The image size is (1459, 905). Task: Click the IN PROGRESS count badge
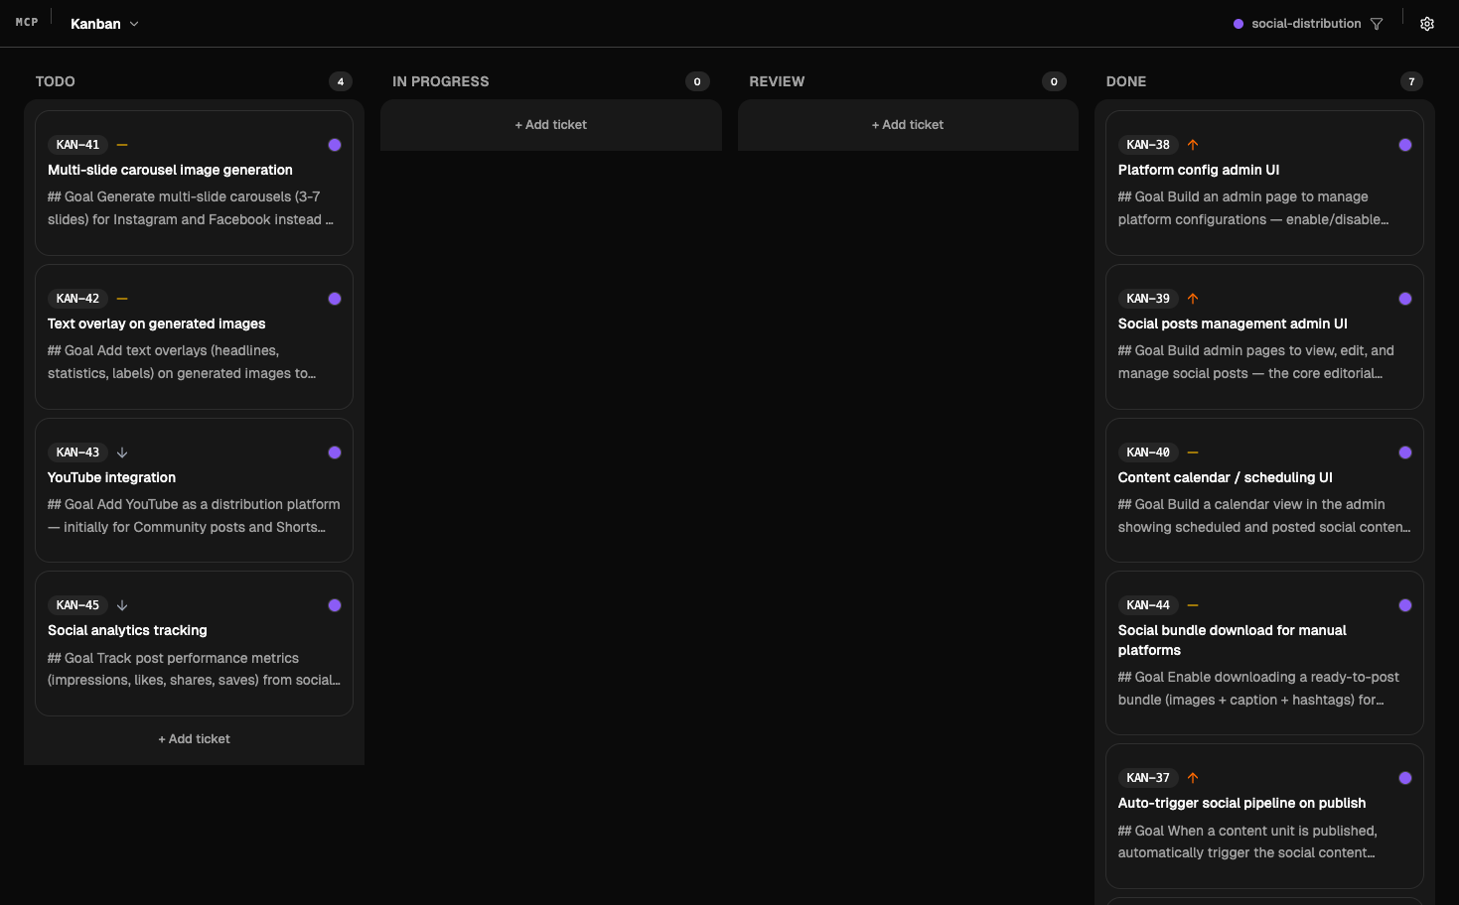[x=697, y=81]
